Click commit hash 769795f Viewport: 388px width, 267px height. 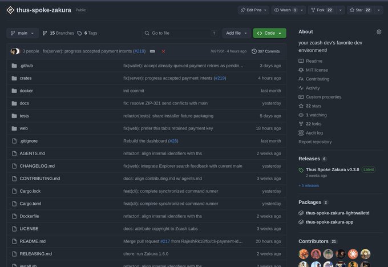pyautogui.click(x=217, y=51)
